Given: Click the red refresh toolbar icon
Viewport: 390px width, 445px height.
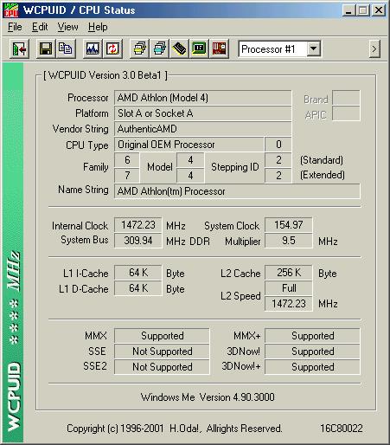Looking at the screenshot, I should pos(112,49).
